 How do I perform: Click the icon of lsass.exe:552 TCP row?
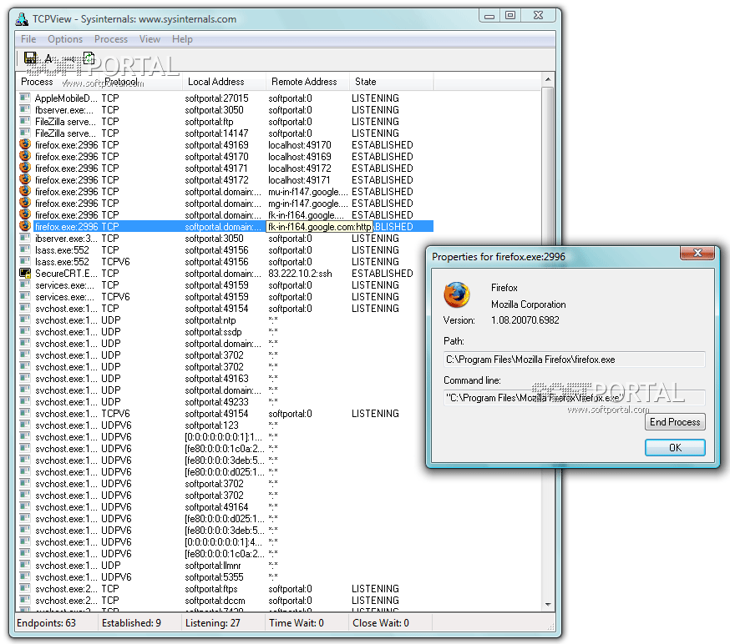(x=25, y=249)
